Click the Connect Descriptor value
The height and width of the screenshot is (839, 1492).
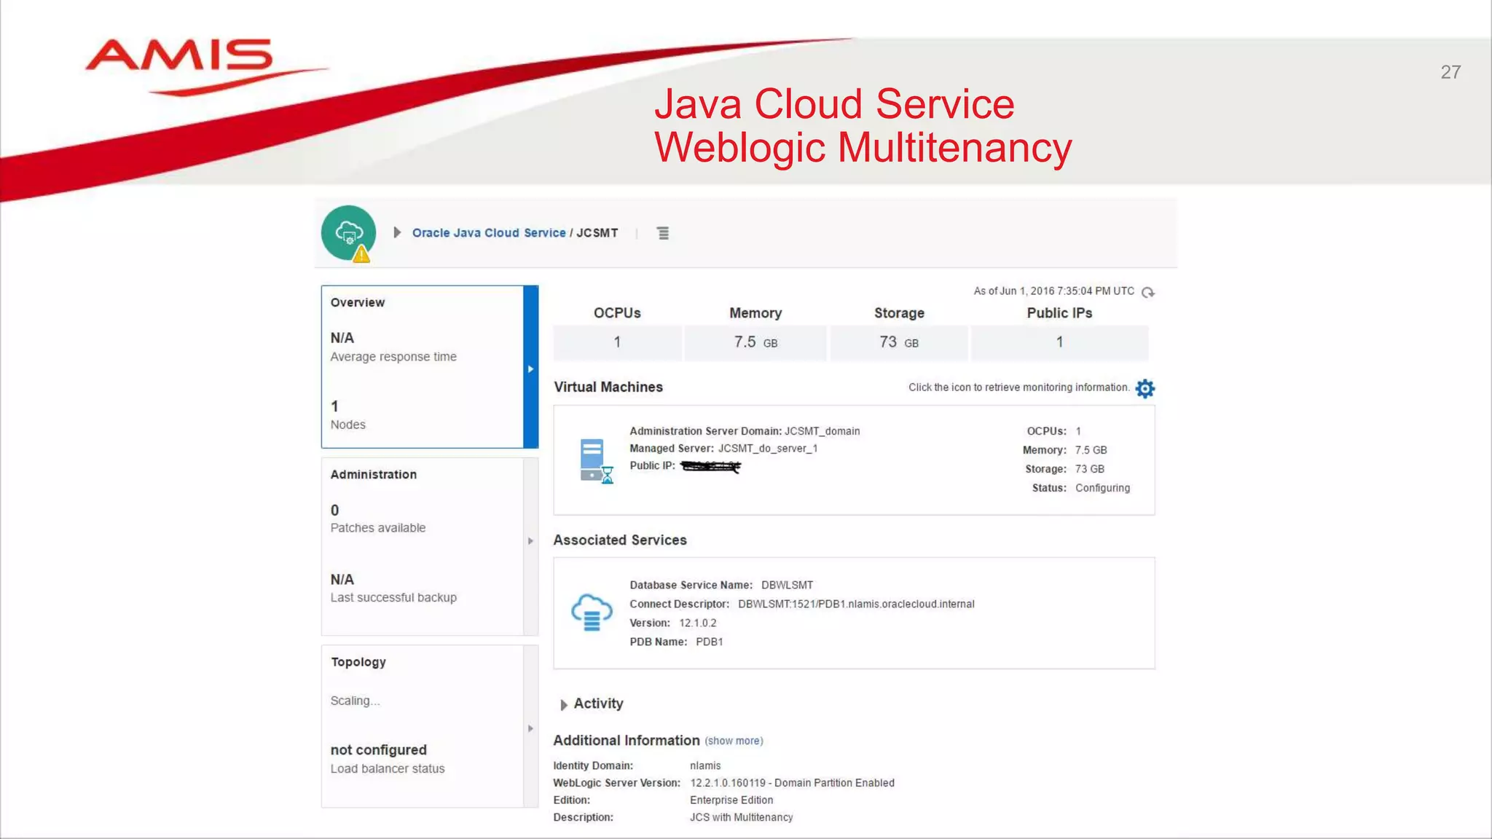tap(856, 604)
